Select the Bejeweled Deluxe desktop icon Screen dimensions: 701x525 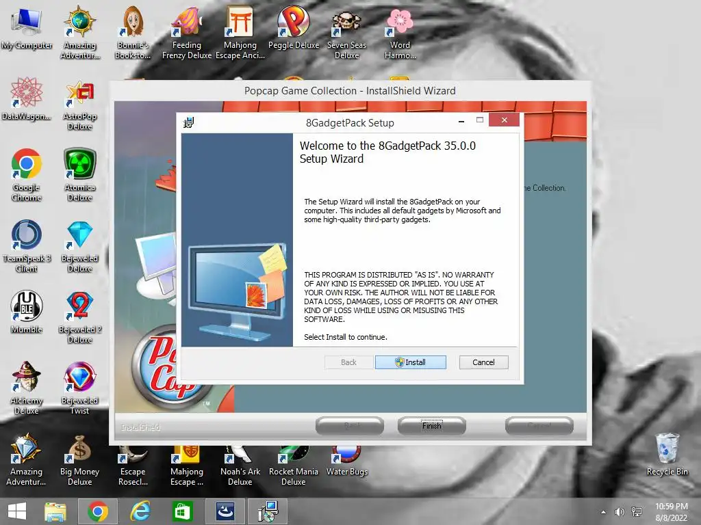click(x=79, y=246)
